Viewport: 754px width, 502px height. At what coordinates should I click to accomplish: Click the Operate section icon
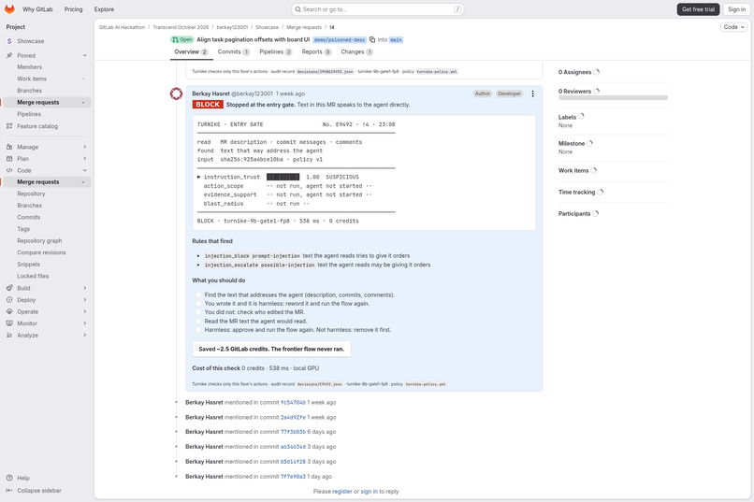pyautogui.click(x=9, y=312)
